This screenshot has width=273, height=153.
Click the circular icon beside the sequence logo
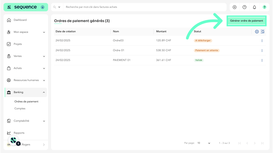point(42,7)
